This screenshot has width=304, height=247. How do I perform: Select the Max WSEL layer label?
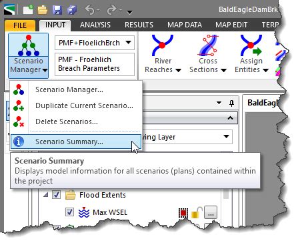tap(110, 212)
